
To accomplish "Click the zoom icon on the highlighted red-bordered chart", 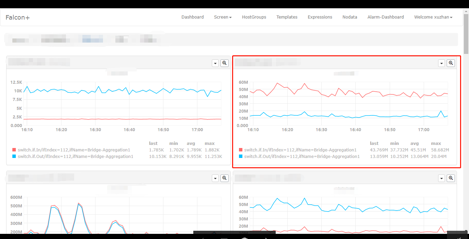I will pyautogui.click(x=450, y=63).
